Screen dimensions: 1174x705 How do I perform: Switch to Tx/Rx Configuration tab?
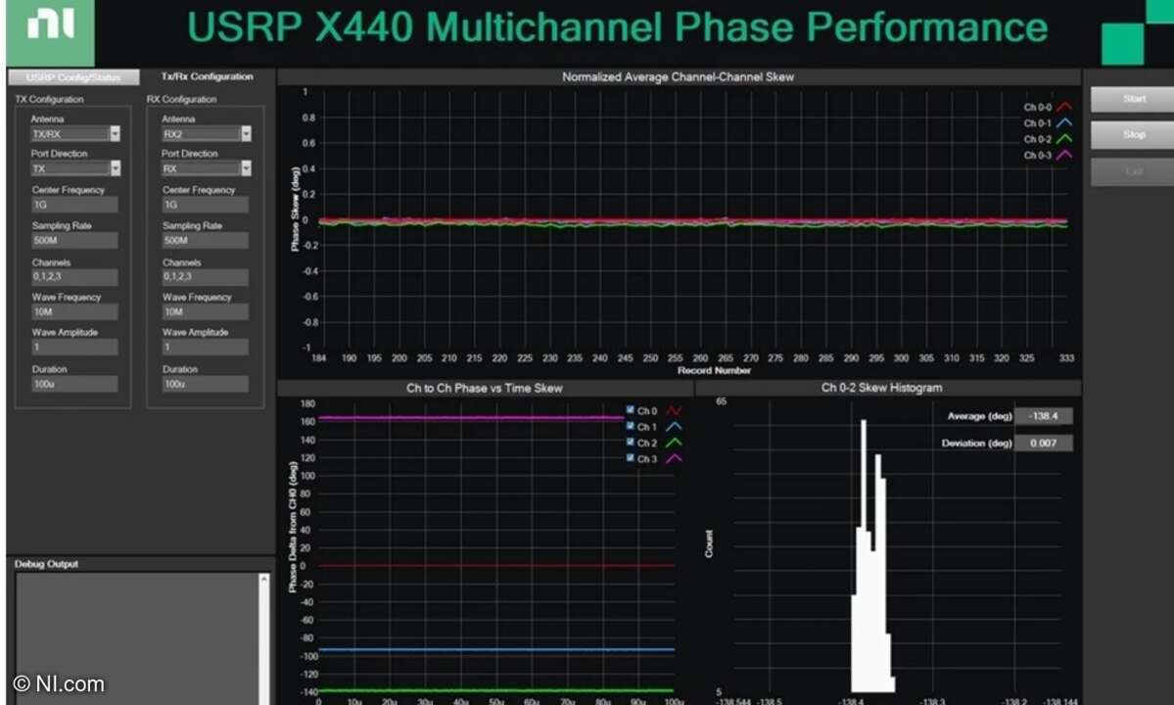(208, 76)
